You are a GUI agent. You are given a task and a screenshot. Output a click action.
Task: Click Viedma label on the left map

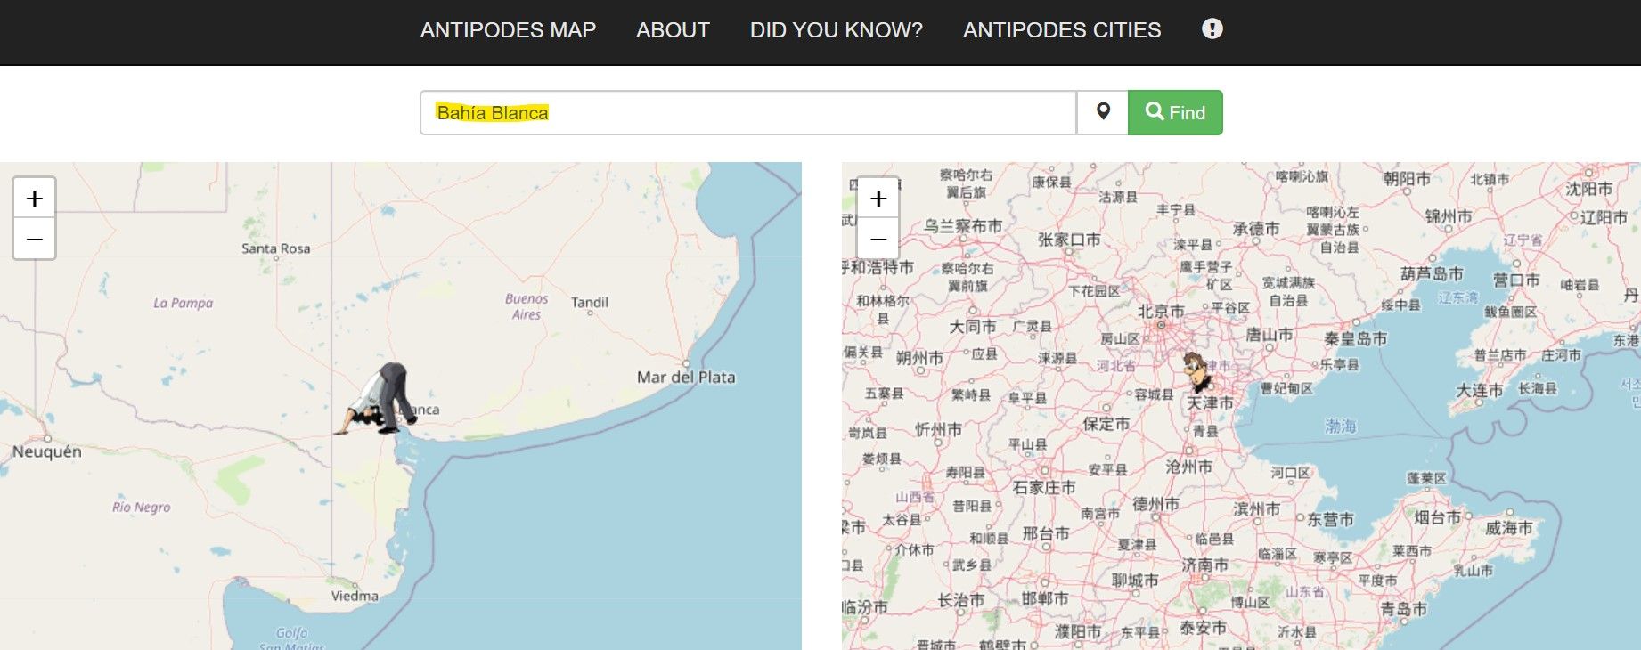click(x=355, y=596)
